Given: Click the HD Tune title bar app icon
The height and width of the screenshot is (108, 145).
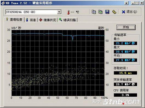Looking at the screenshot, I should click(3, 3).
